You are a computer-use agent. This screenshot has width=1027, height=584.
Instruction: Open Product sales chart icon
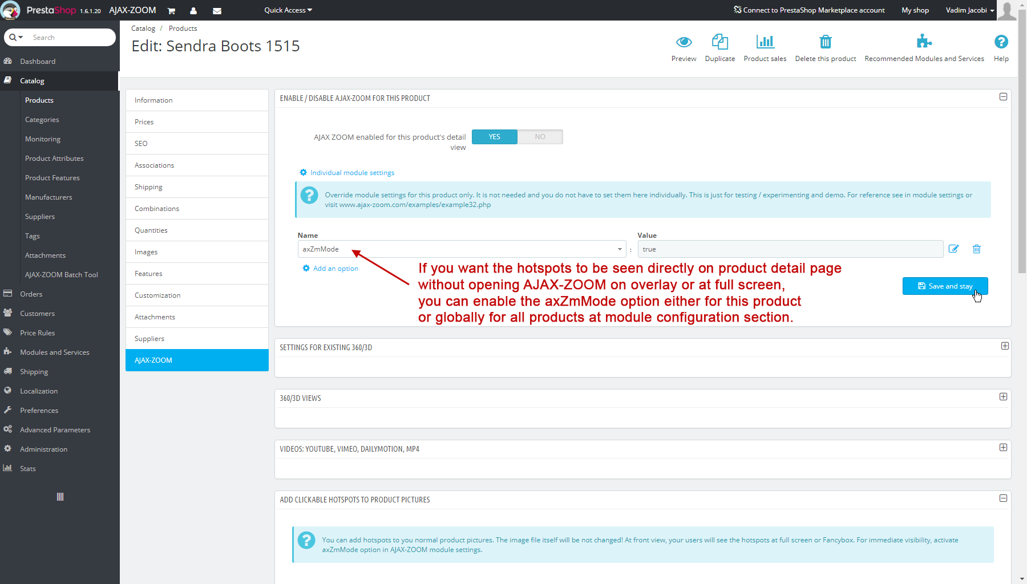tap(765, 42)
